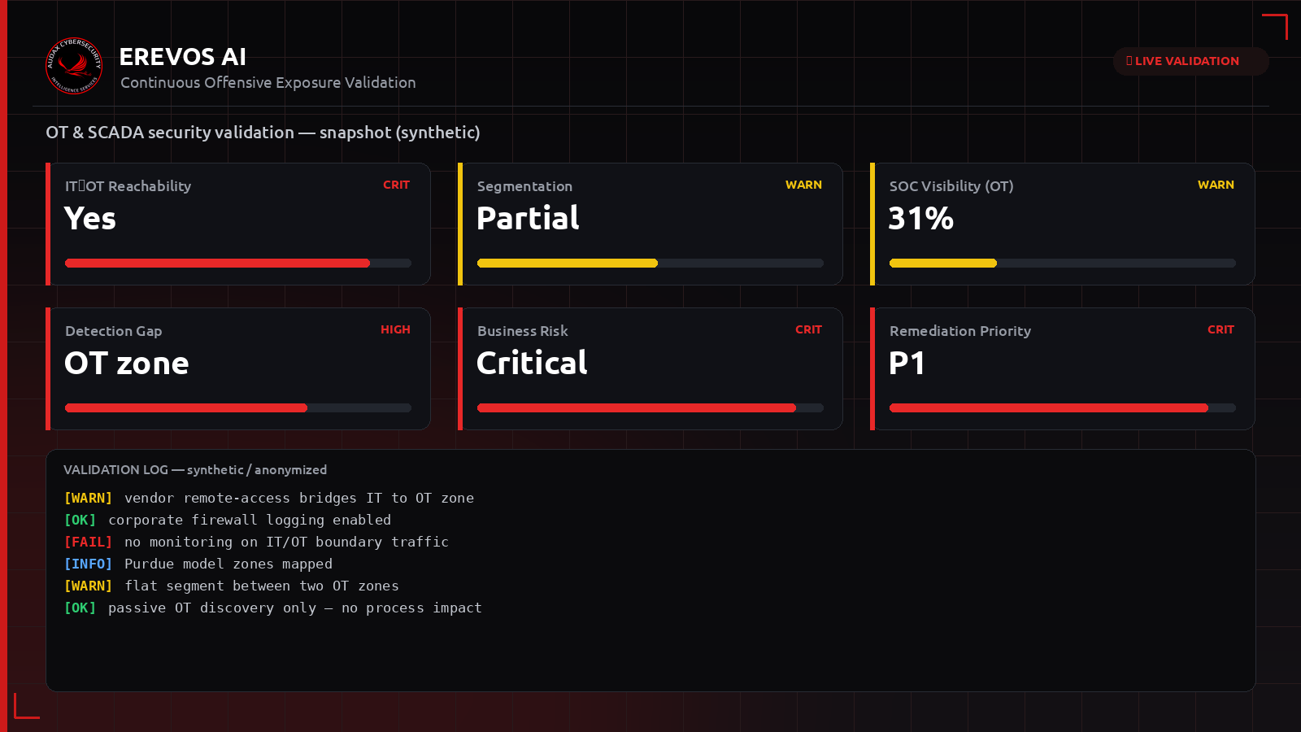This screenshot has height=732, width=1301.
Task: Open the IT/OT Reachability card
Action: coord(238,224)
